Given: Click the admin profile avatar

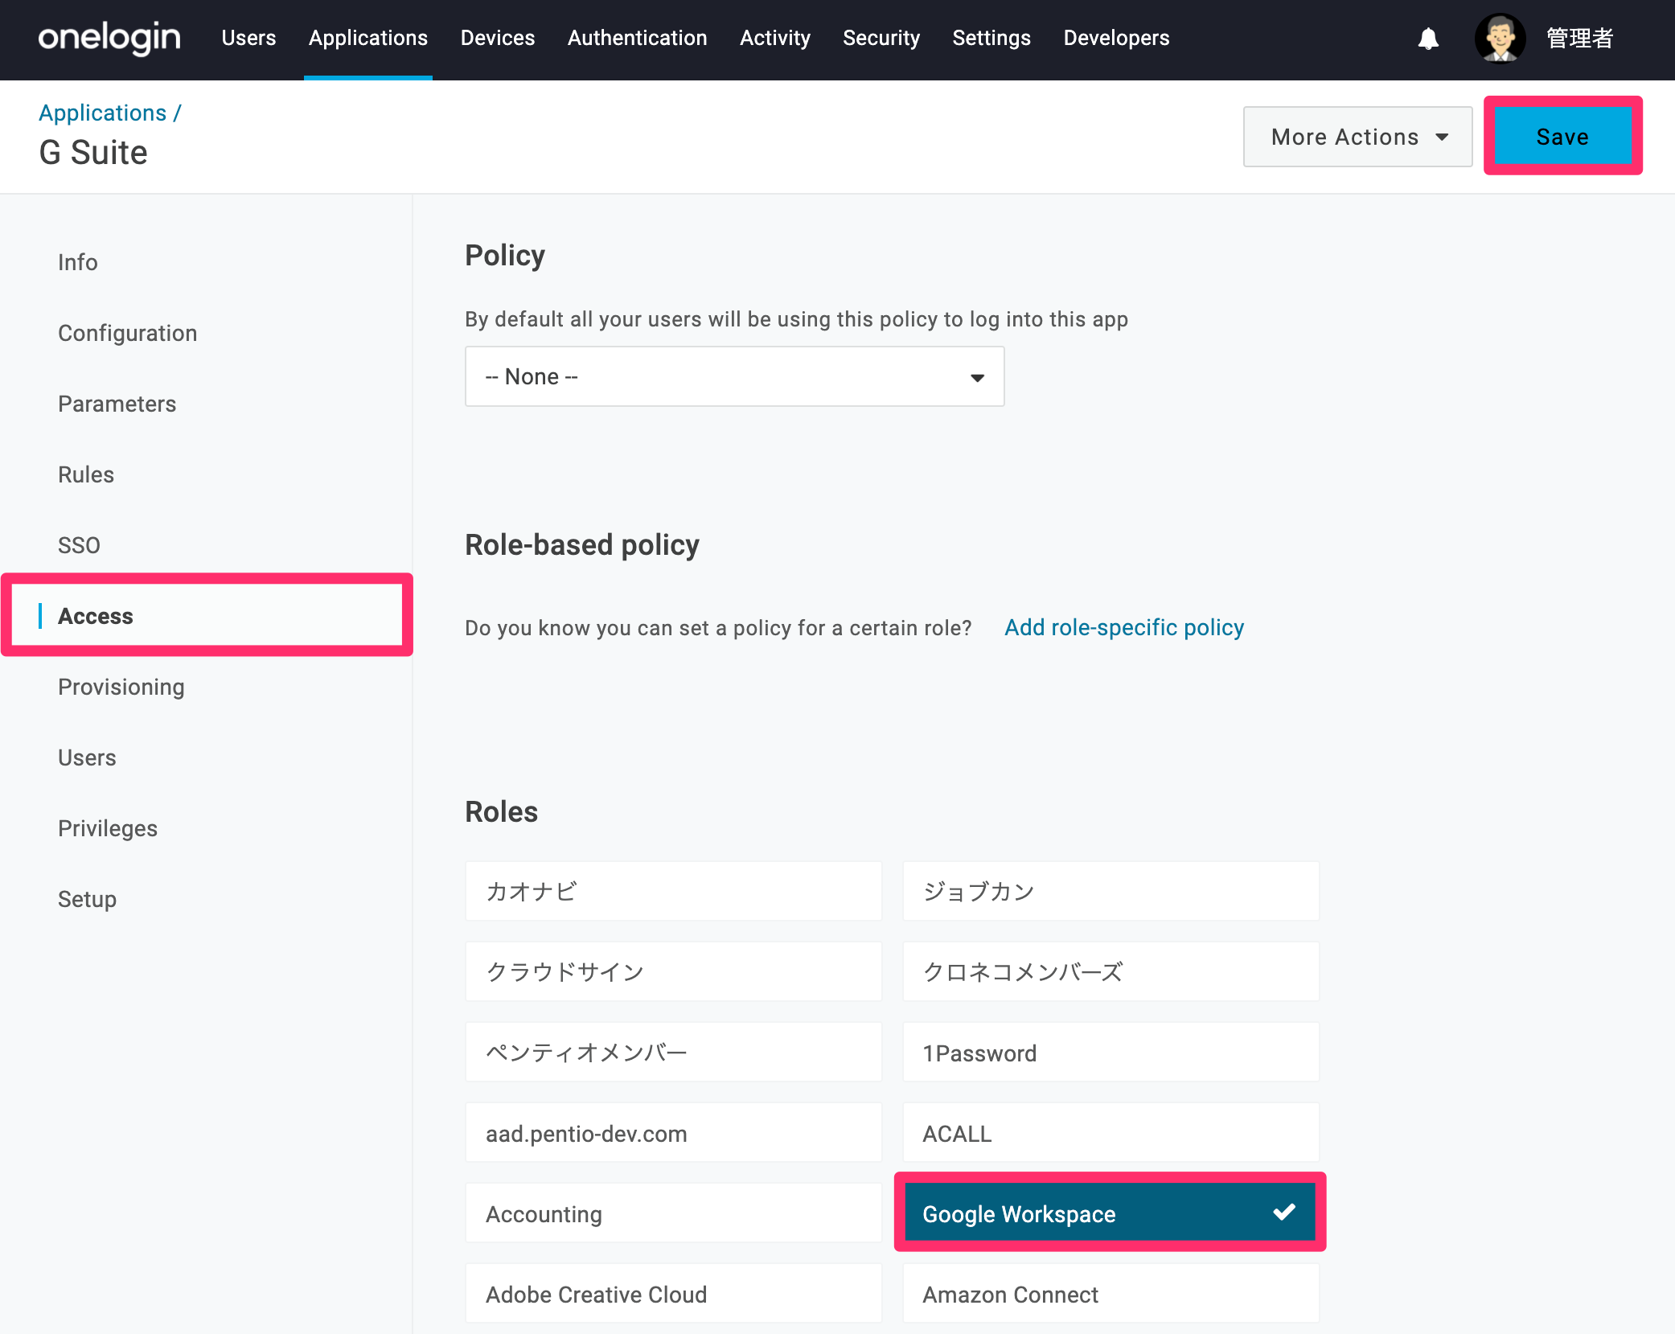Looking at the screenshot, I should coord(1500,38).
